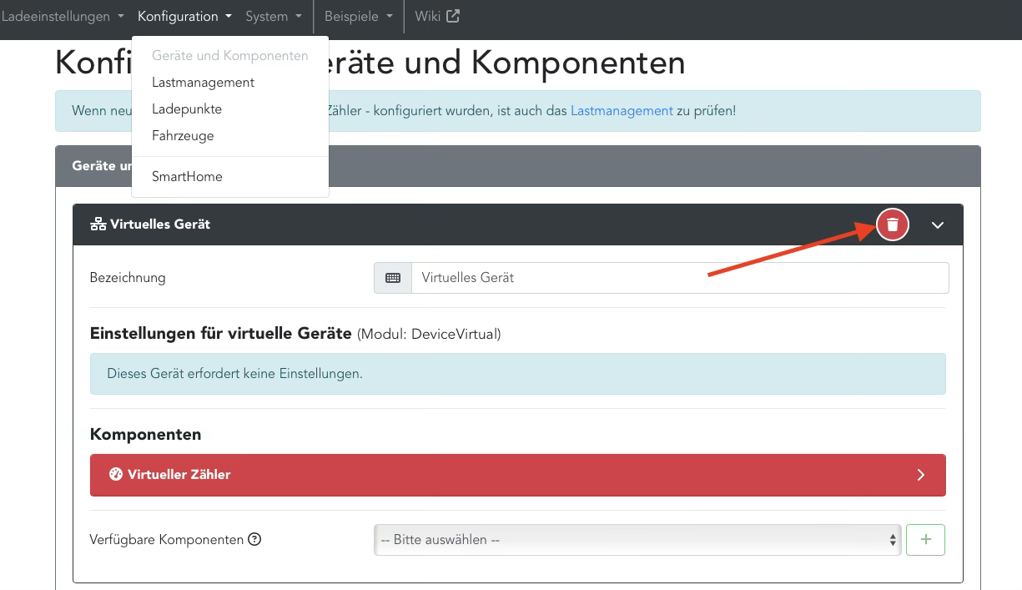The width and height of the screenshot is (1022, 590).
Task: Click the gauge icon on Virtueller Zähler
Action: click(116, 474)
